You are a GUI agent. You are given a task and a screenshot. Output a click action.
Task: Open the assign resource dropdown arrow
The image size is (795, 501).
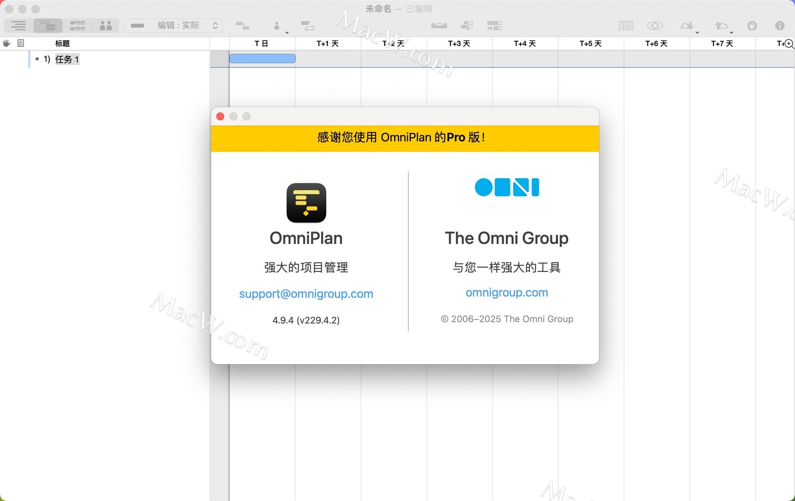click(x=287, y=32)
